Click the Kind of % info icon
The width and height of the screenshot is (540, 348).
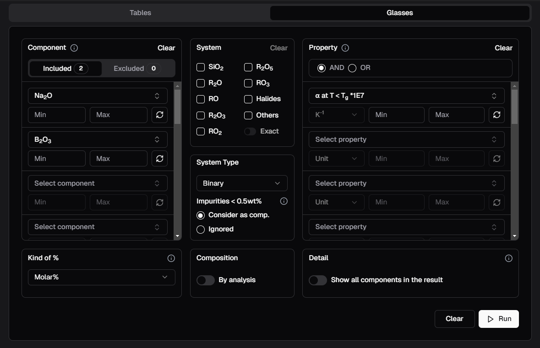171,258
